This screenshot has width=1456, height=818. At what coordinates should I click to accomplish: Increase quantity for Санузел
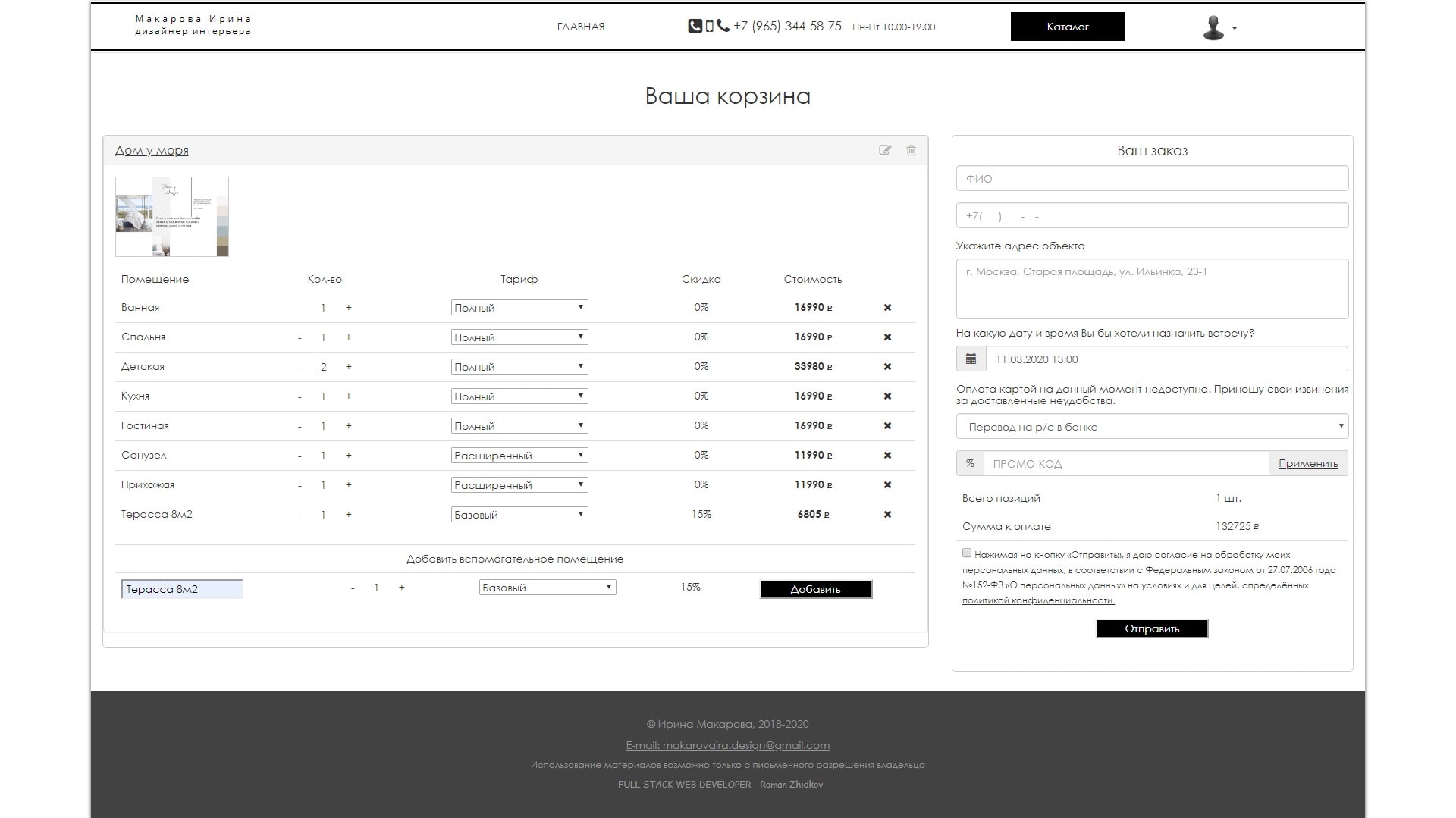coord(349,456)
